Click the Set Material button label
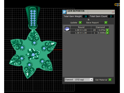The width and height of the screenshot is (124, 93). pyautogui.click(x=101, y=80)
